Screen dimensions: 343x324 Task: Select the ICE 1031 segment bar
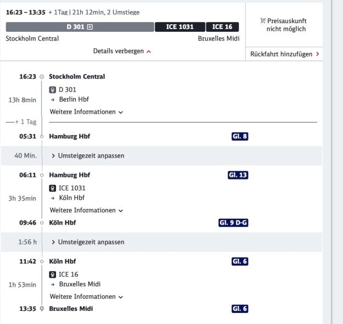pyautogui.click(x=180, y=27)
